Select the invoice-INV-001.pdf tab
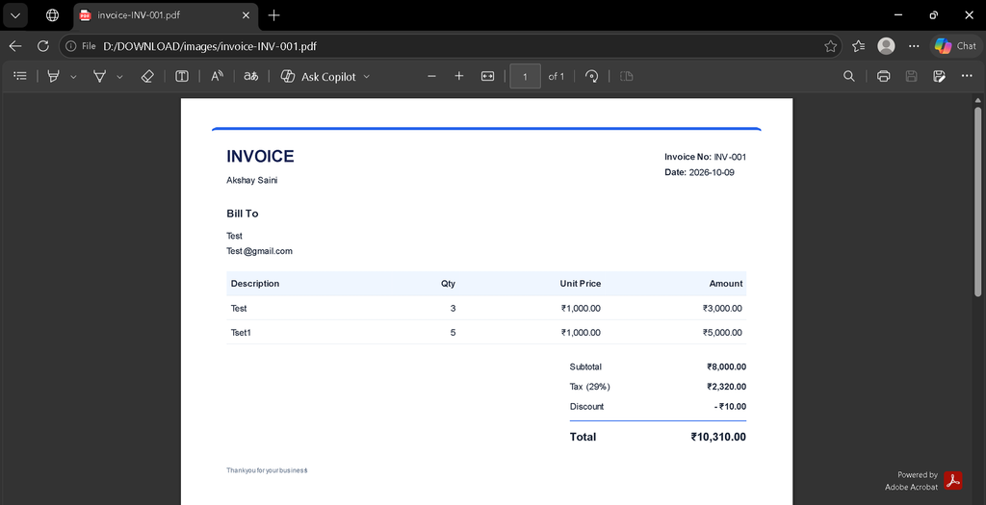The height and width of the screenshot is (505, 986). [x=166, y=15]
